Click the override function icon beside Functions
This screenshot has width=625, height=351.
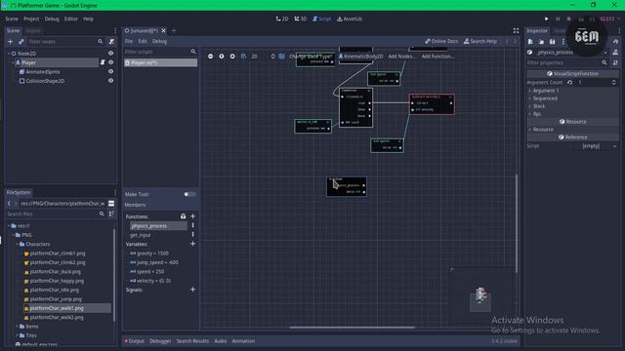tap(183, 216)
